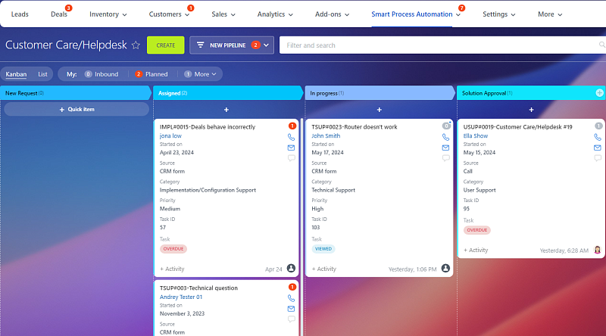Screen dimensions: 606x336
Task: Click phone icon on USUP#0019 card
Action: click(x=598, y=137)
